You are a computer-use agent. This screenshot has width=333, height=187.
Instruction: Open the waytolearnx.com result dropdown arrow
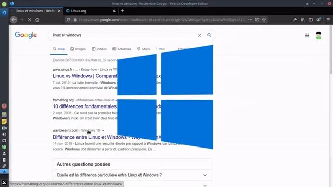(x=103, y=130)
